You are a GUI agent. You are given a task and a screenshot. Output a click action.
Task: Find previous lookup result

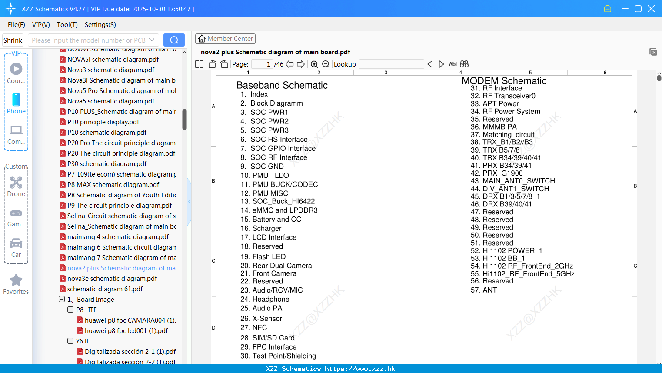430,64
